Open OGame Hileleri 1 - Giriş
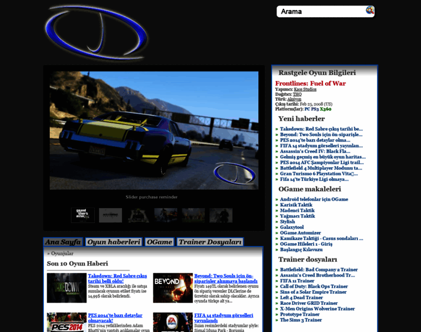 click(306, 244)
